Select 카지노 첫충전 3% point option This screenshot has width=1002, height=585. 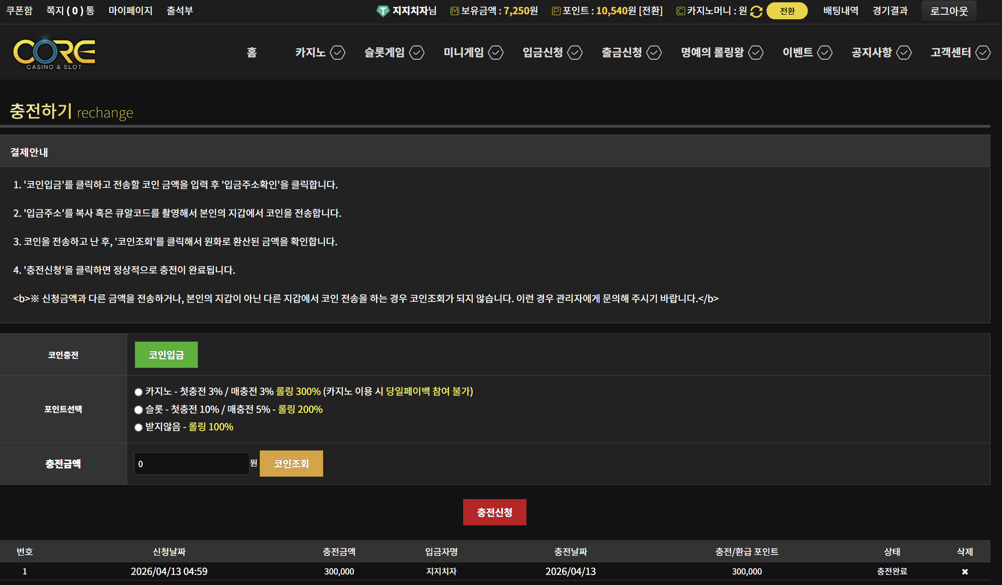coord(138,392)
